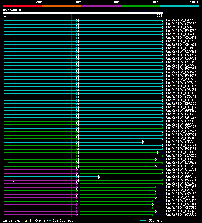Select UniRef100_C5WPD7 label

(181, 55)
